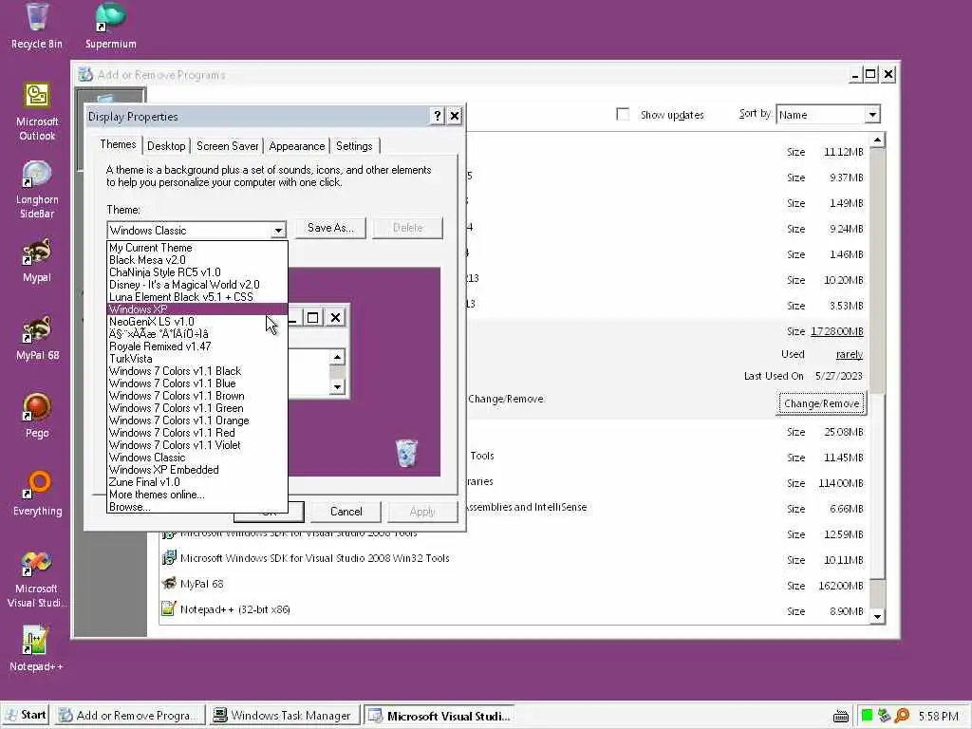Open the Start menu
This screenshot has width=972, height=729.
coord(26,716)
